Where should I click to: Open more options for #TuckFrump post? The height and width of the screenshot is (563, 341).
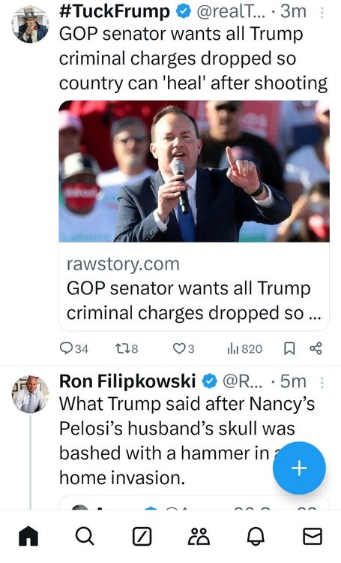tap(322, 13)
